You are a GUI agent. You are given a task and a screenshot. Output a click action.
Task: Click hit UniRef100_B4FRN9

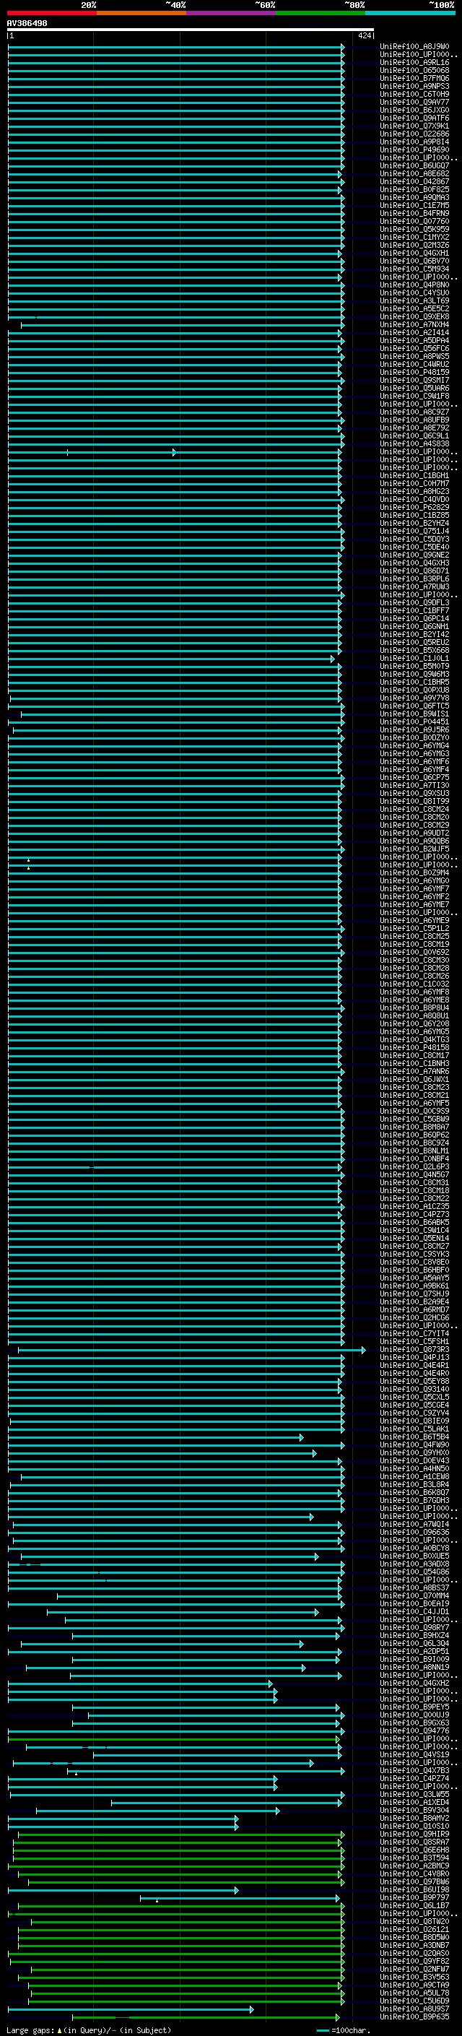coord(414,213)
